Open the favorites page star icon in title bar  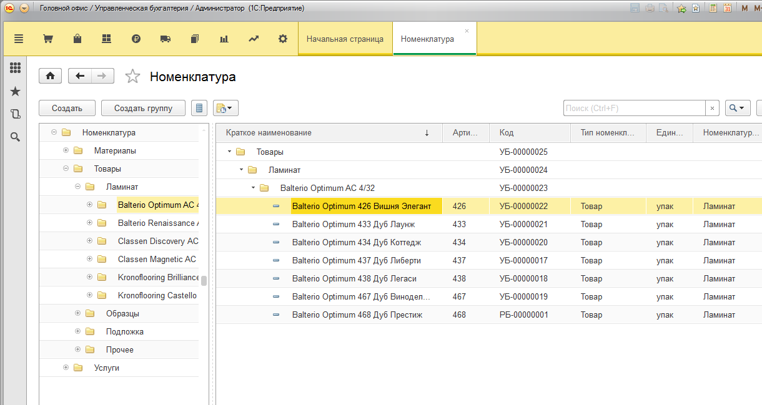696,8
